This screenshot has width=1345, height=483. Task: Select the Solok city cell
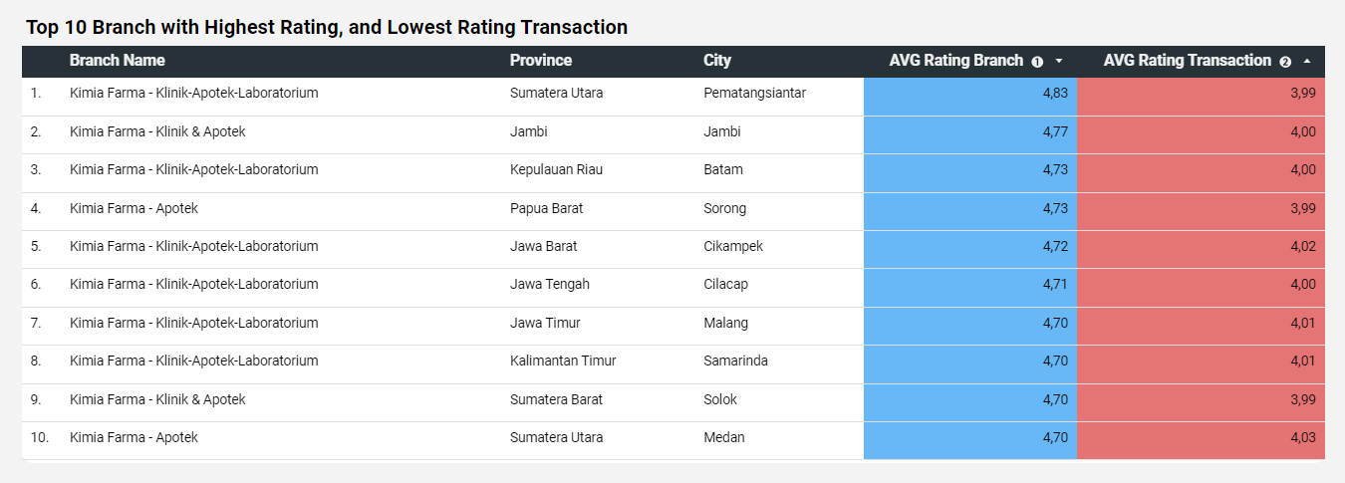(720, 400)
